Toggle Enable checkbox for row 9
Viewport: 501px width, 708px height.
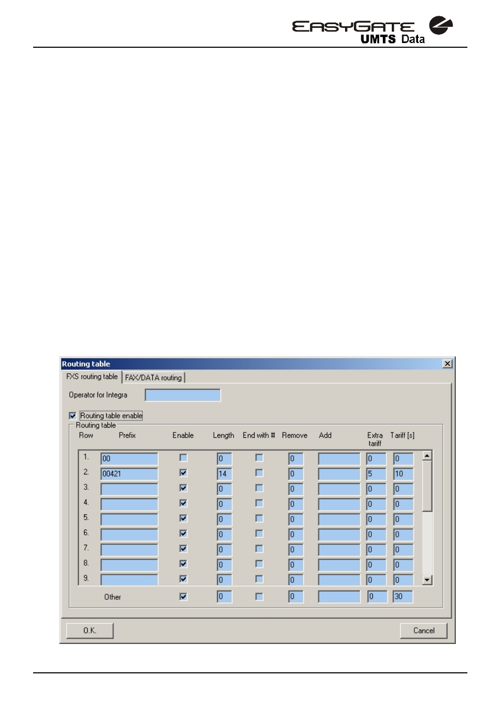pos(183,579)
